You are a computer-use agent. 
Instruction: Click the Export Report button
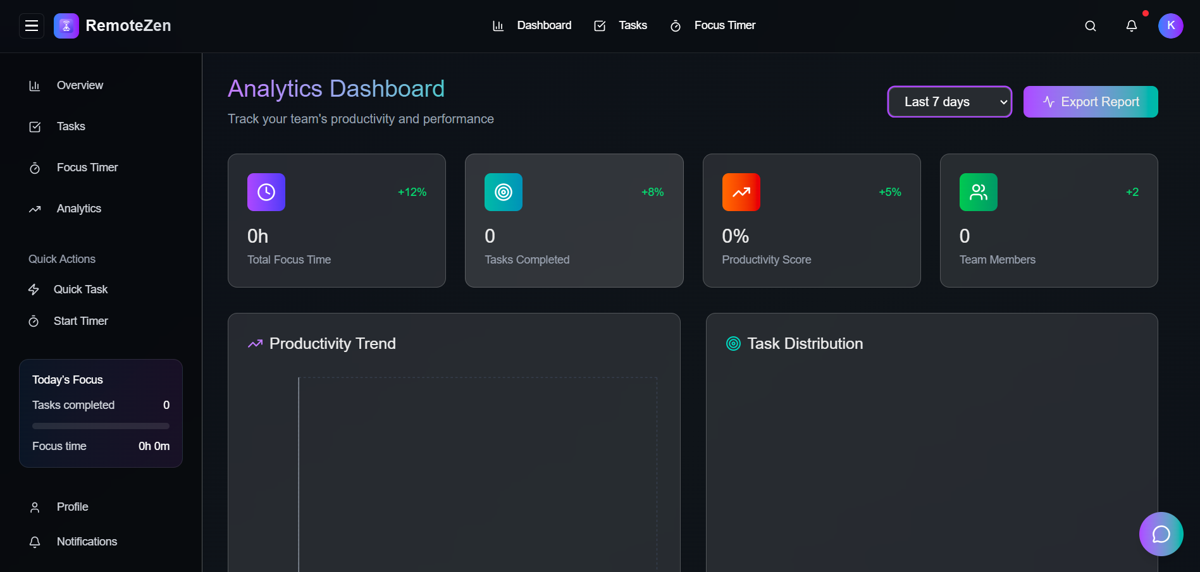pos(1090,102)
